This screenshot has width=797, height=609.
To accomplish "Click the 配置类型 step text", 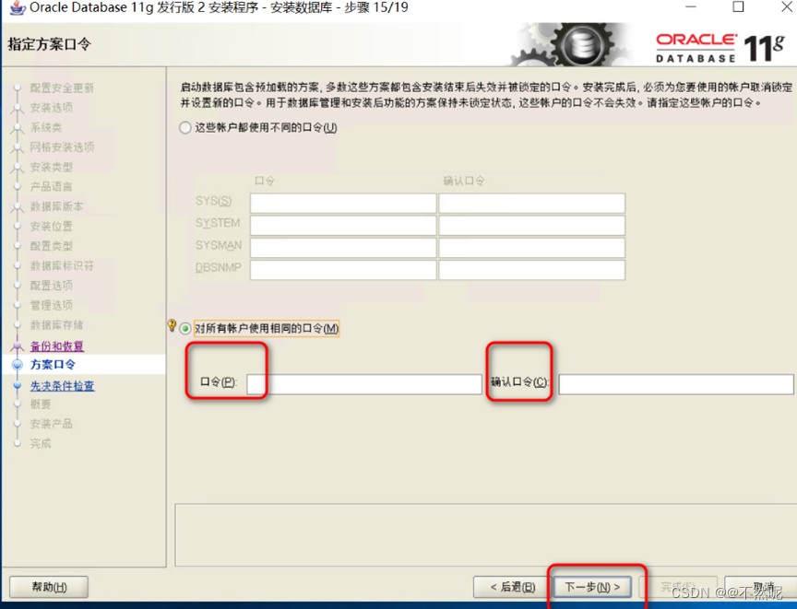I will coord(52,246).
